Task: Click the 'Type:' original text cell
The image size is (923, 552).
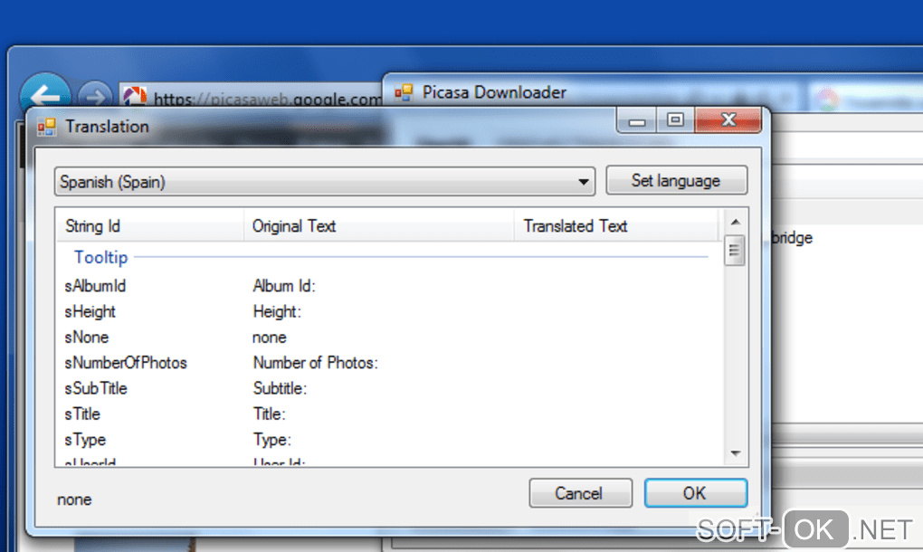Action: (272, 440)
